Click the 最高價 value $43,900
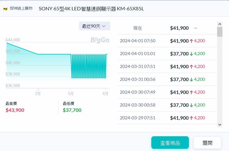 pos(15,110)
